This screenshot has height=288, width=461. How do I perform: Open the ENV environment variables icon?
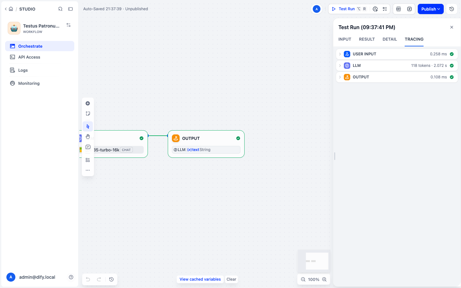(x=399, y=9)
